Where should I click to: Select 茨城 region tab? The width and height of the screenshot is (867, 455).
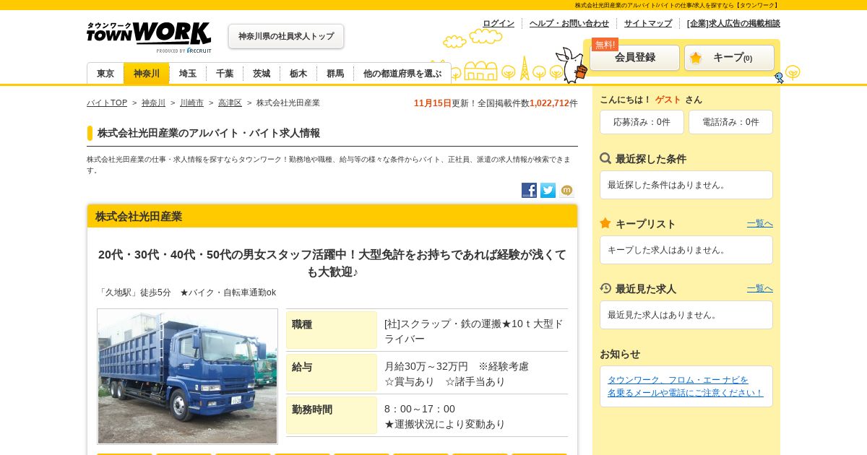tap(262, 74)
